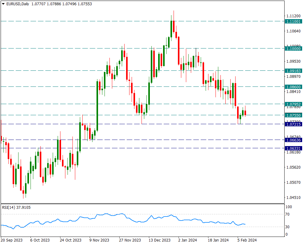Select the 1.09530 price scale label
Image resolution: width=304 pixels, height=244 pixels.
[x=294, y=61]
